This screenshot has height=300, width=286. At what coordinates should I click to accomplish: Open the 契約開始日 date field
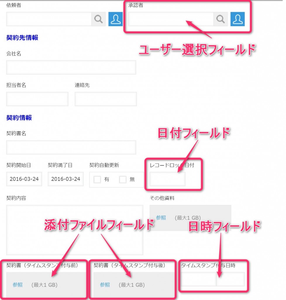coord(24,179)
